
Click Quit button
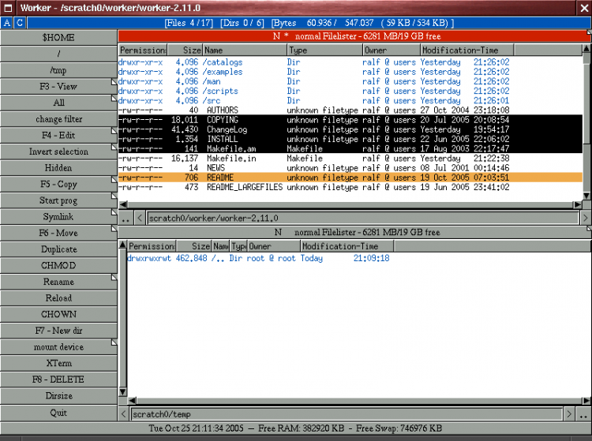[58, 413]
